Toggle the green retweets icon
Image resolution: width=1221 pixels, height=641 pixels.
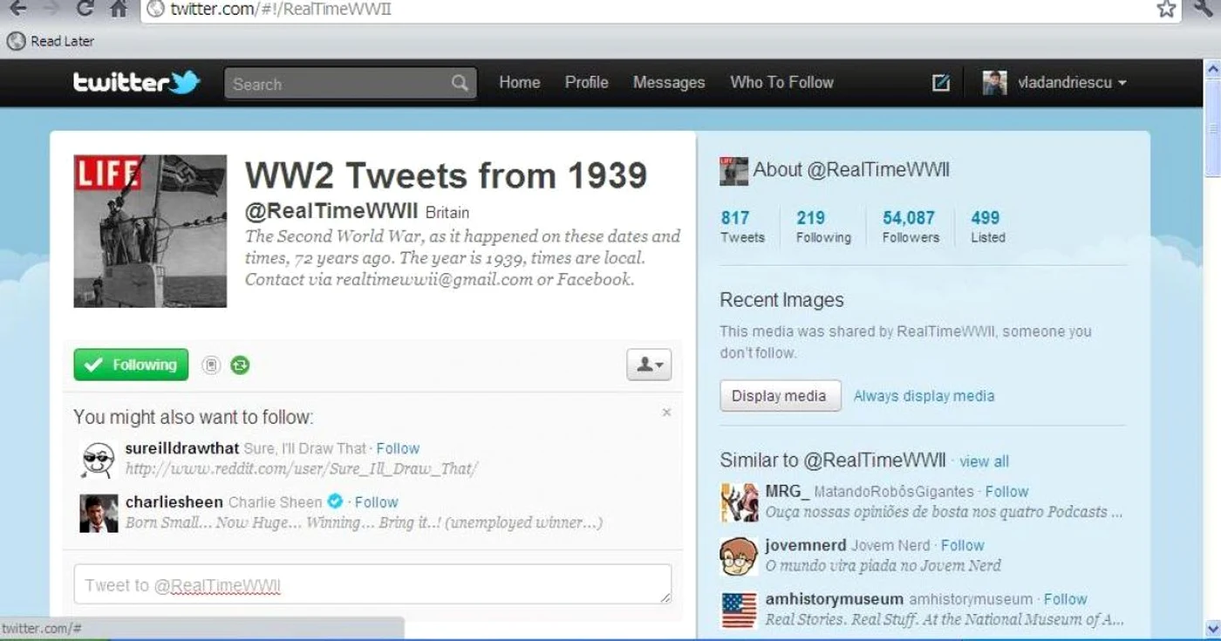coord(240,365)
